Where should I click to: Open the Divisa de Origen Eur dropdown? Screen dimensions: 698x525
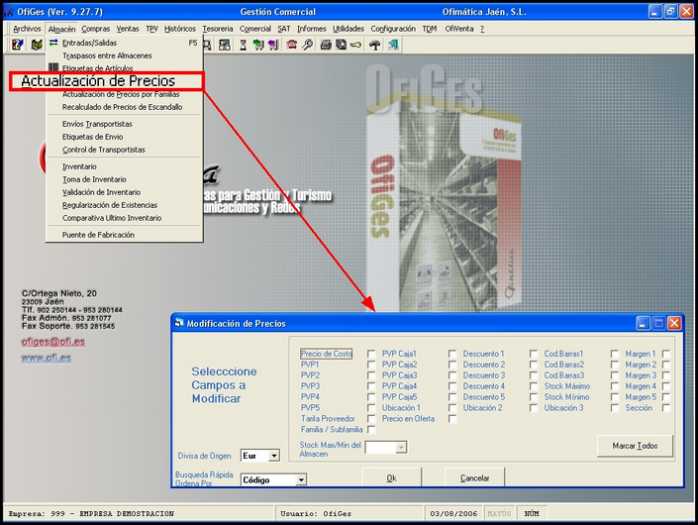[x=274, y=456]
